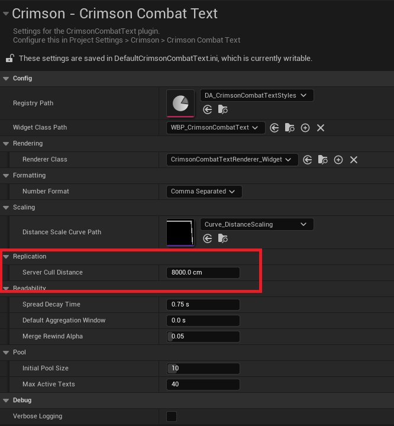The height and width of the screenshot is (426, 394).
Task: Click Merge Rewind Alpha slider field
Action: click(x=203, y=337)
